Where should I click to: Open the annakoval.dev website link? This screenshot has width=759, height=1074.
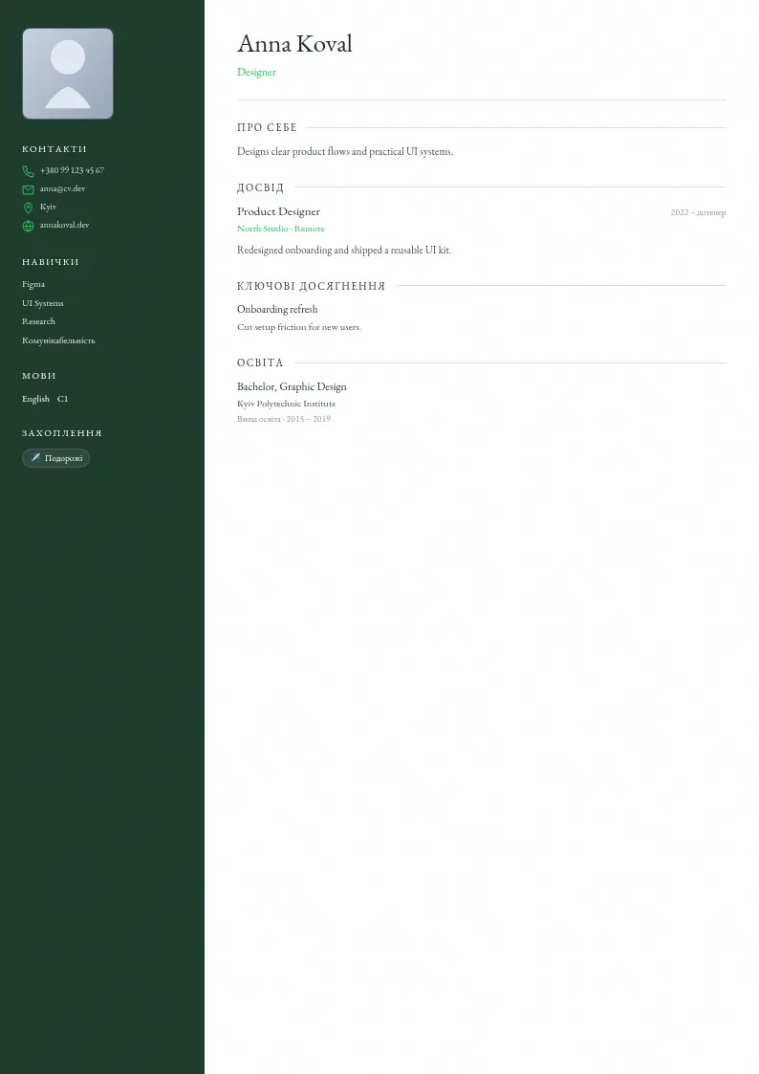[64, 225]
